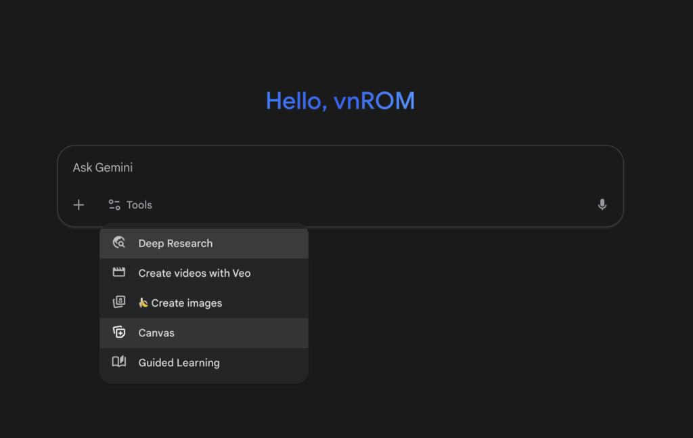Choose Create videos with Veo

point(204,273)
